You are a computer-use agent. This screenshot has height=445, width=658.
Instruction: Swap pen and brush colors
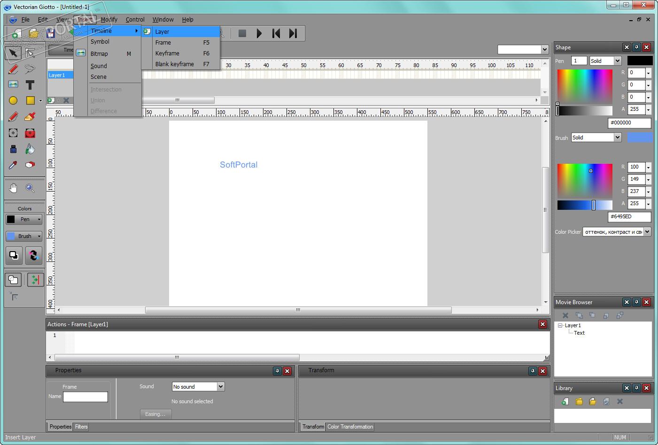33,255
